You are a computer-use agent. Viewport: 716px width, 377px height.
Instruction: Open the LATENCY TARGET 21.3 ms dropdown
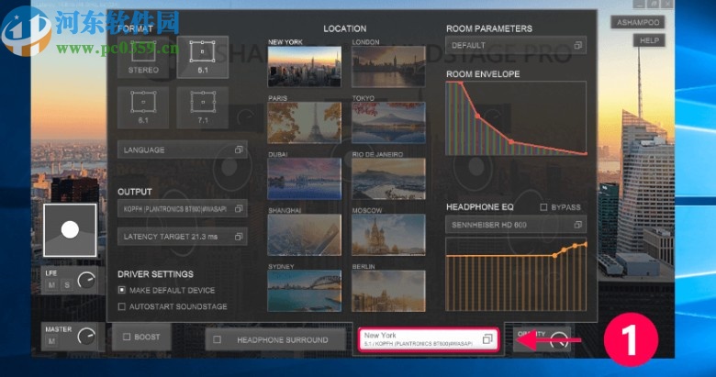point(182,237)
